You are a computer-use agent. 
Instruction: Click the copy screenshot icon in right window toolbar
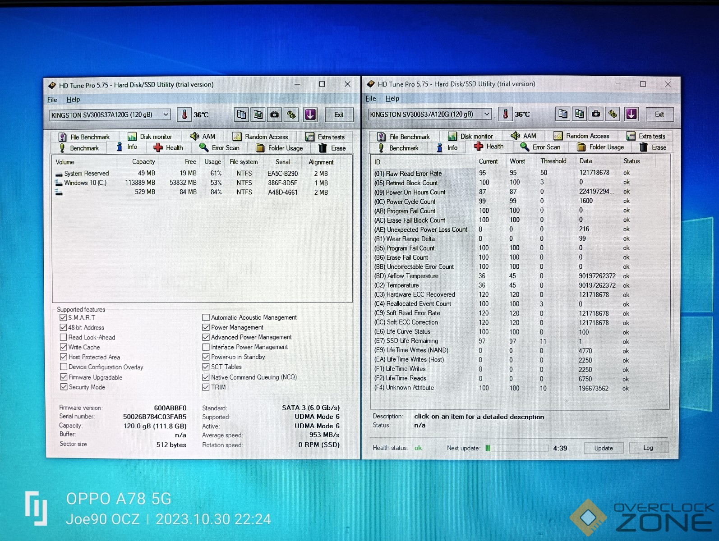pyautogui.click(x=579, y=114)
